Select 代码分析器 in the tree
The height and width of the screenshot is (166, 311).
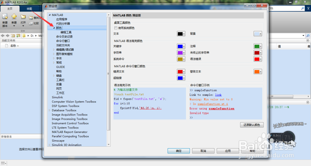pyautogui.click(x=63, y=24)
